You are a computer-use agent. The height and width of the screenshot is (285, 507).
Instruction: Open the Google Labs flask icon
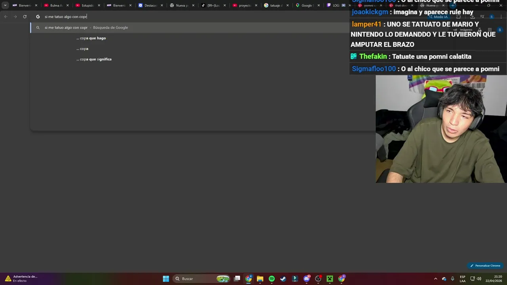(479, 30)
